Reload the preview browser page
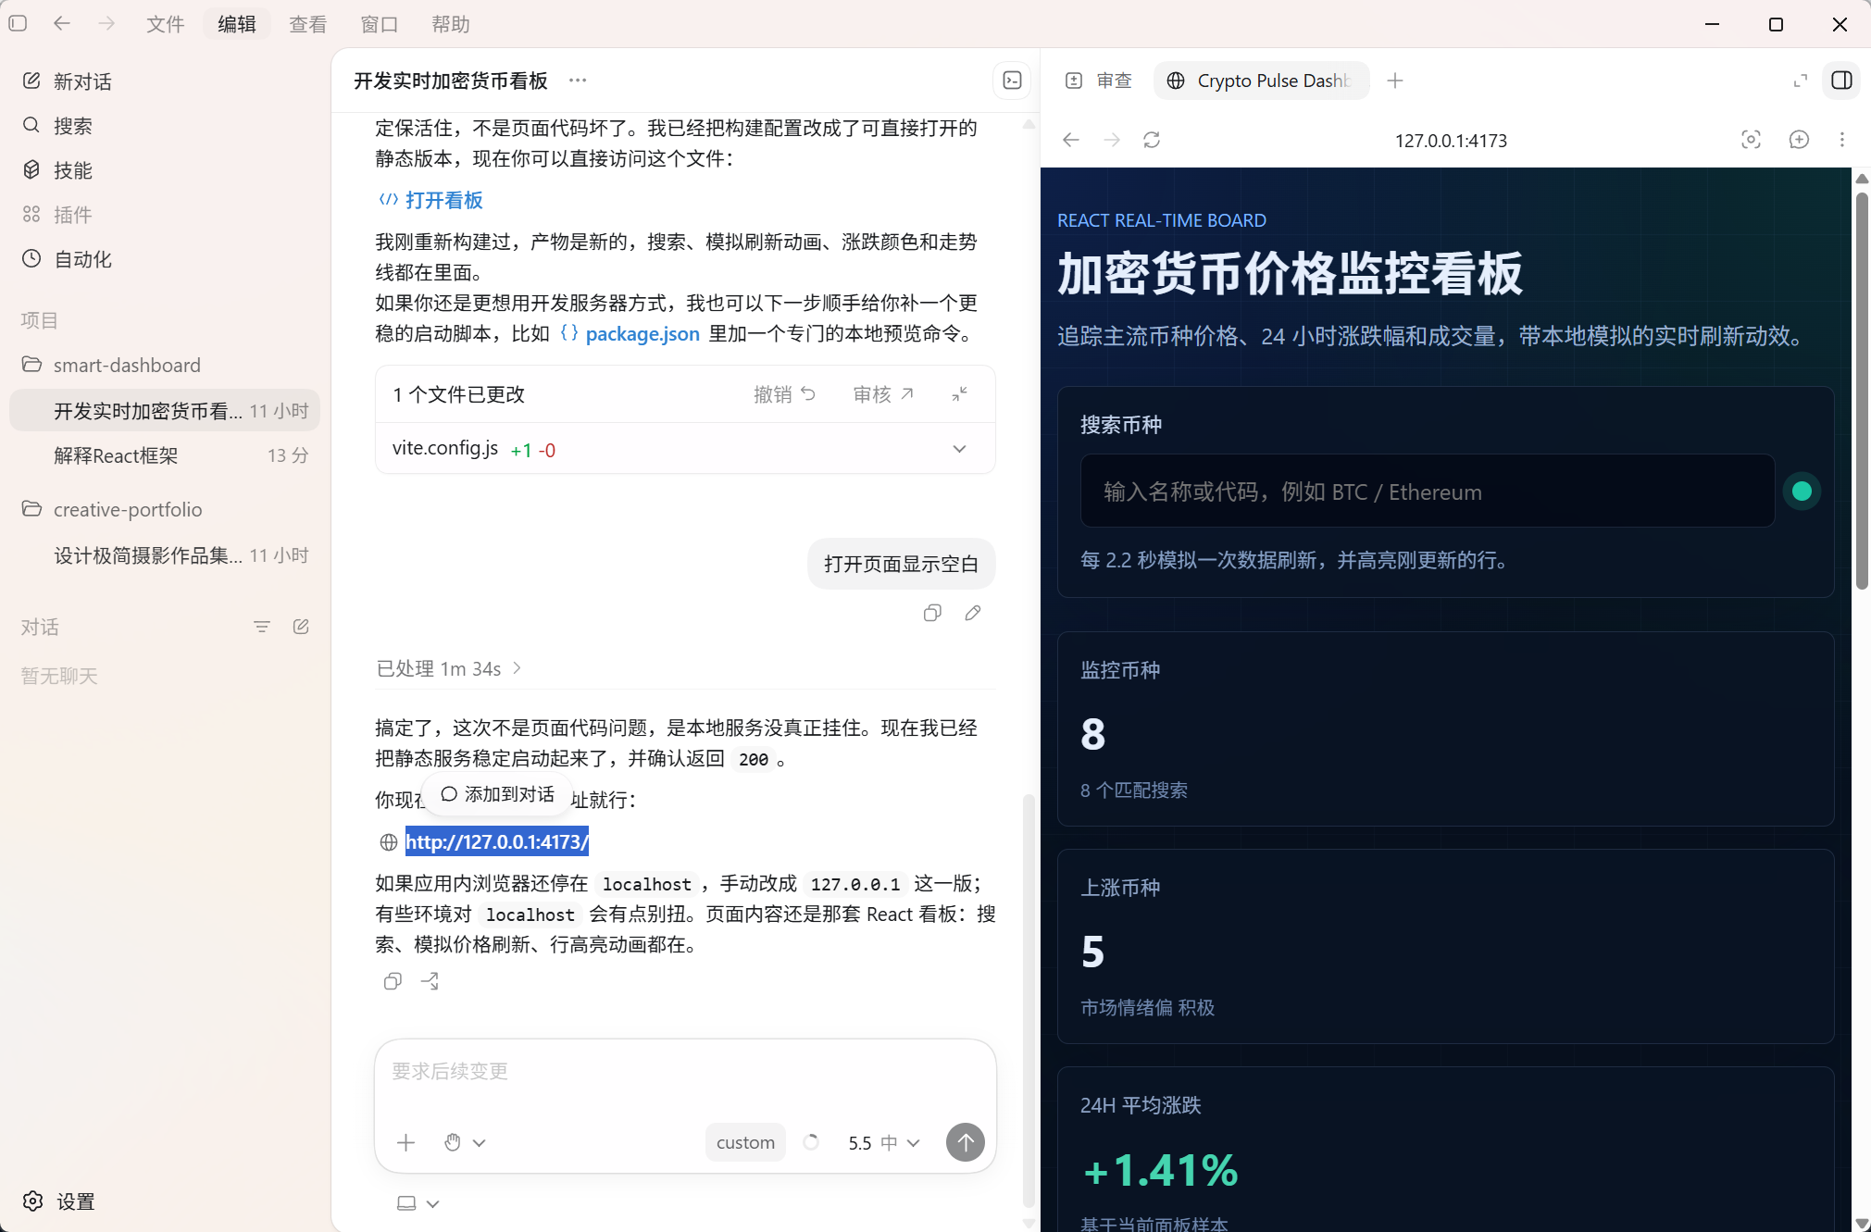Screen dimensions: 1871x1232 tap(1152, 140)
